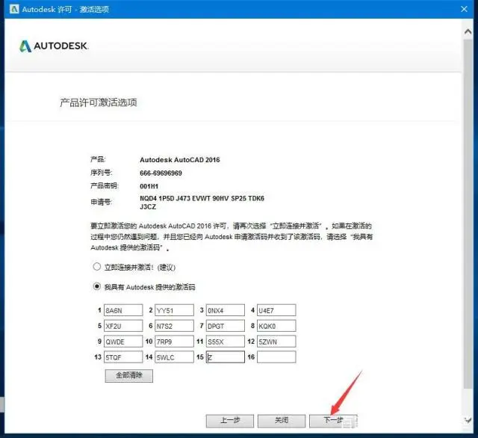
Task: Click activation code field 6 containing N7S2
Action: tap(174, 326)
